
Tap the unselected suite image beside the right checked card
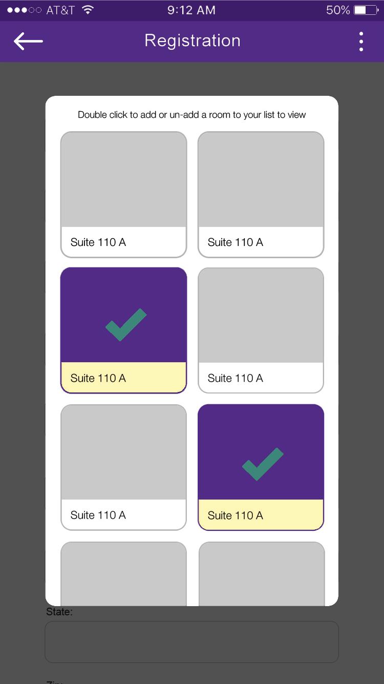click(x=123, y=452)
